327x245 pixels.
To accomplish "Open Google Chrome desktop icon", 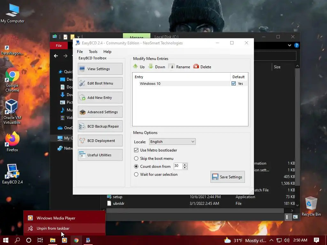I will pos(12,80).
